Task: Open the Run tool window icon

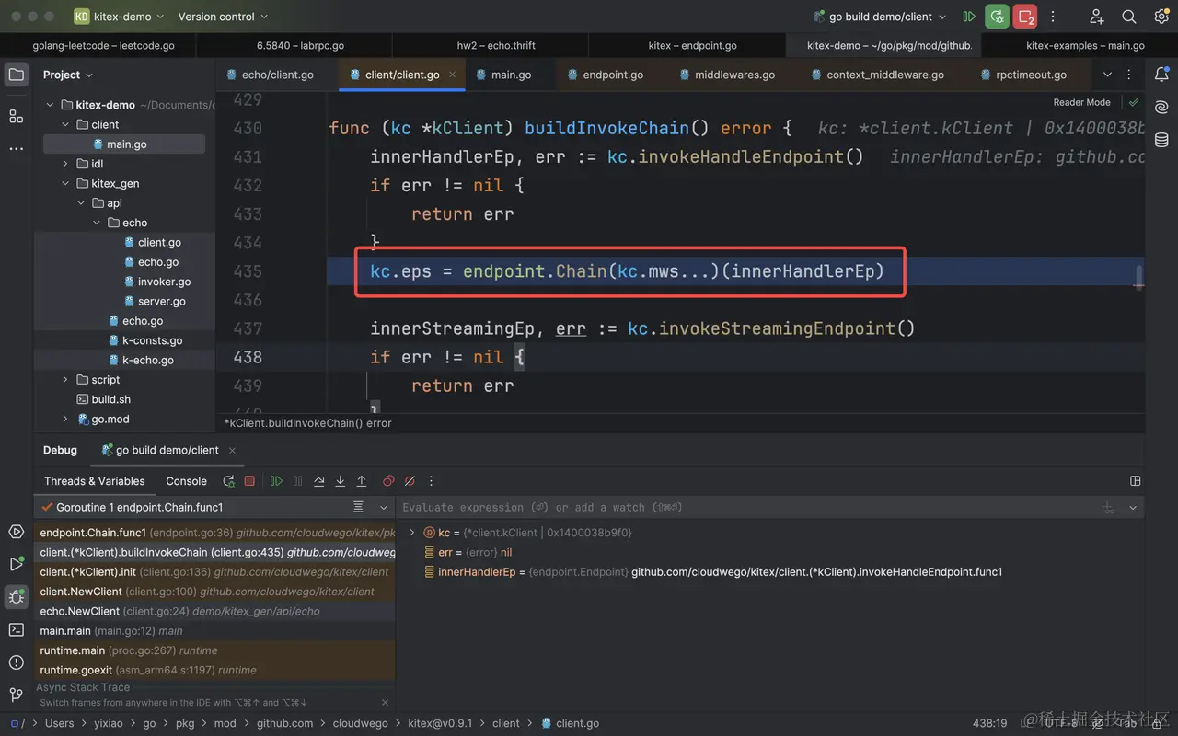Action: click(x=17, y=564)
